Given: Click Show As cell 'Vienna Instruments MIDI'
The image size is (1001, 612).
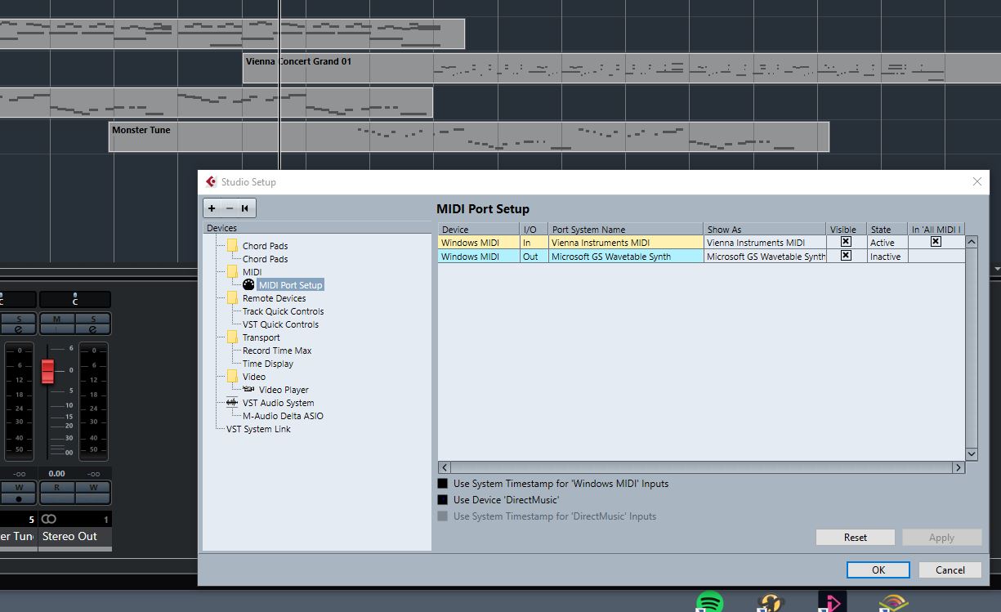Looking at the screenshot, I should [765, 243].
